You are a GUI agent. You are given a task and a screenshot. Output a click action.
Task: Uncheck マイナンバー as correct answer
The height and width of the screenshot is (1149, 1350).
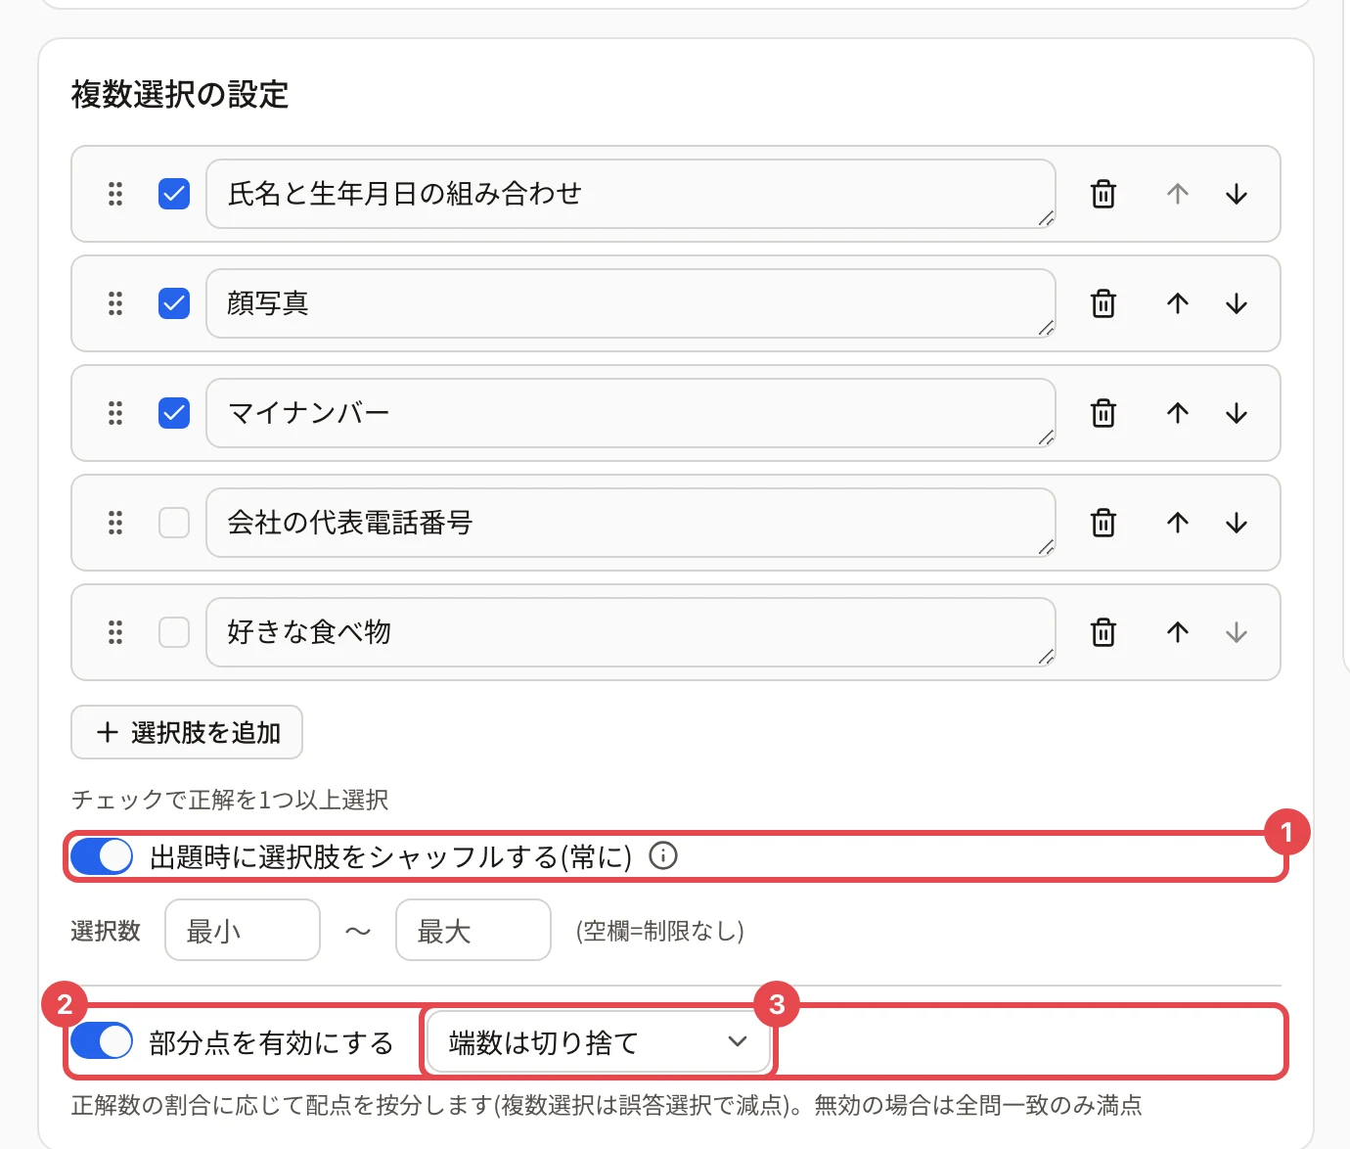pyautogui.click(x=174, y=413)
